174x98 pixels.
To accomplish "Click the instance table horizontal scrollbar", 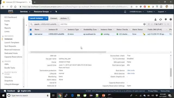I will coord(68,52).
